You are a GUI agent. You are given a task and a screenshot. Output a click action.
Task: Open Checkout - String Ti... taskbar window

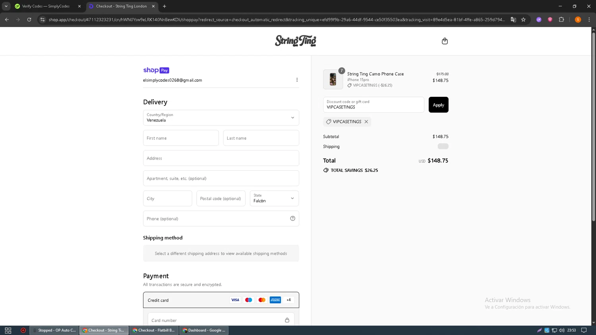coord(104,330)
